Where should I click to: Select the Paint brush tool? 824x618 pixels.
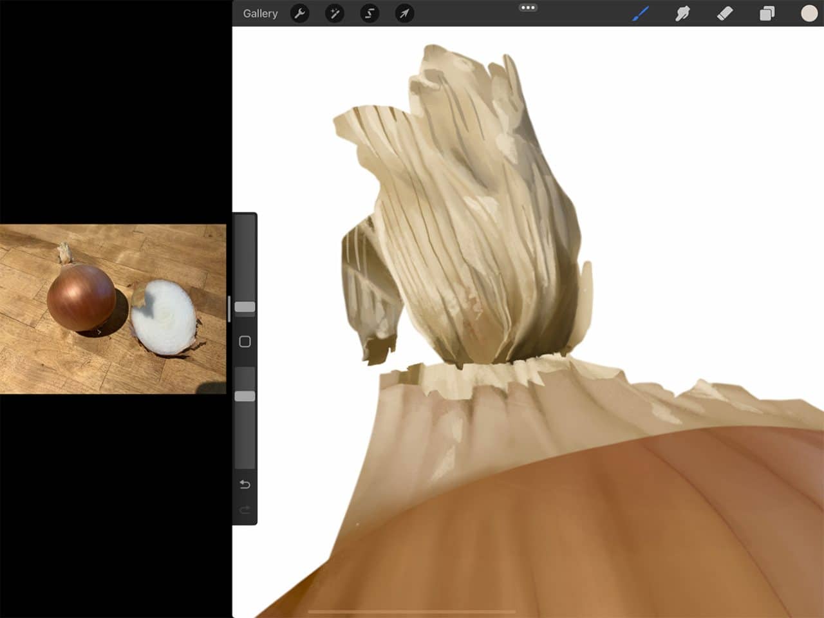639,13
